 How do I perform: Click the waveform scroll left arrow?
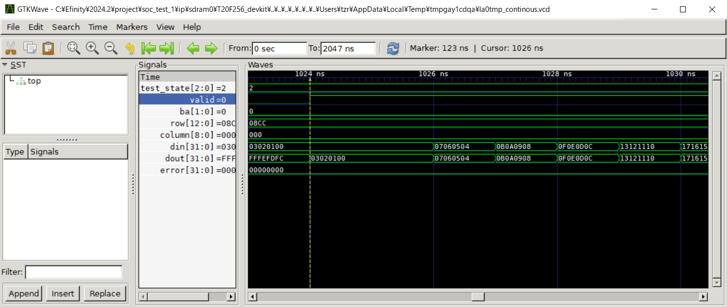coord(252,297)
